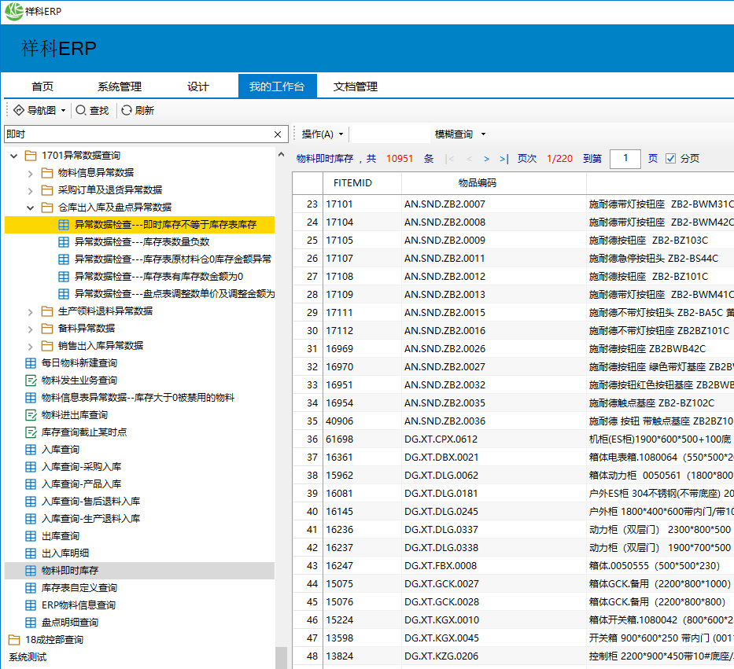Click the icon beside 物料发生业务查询

click(x=31, y=380)
